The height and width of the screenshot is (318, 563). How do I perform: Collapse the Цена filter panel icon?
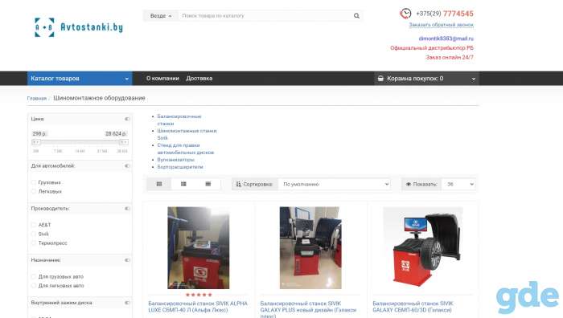[x=127, y=119]
